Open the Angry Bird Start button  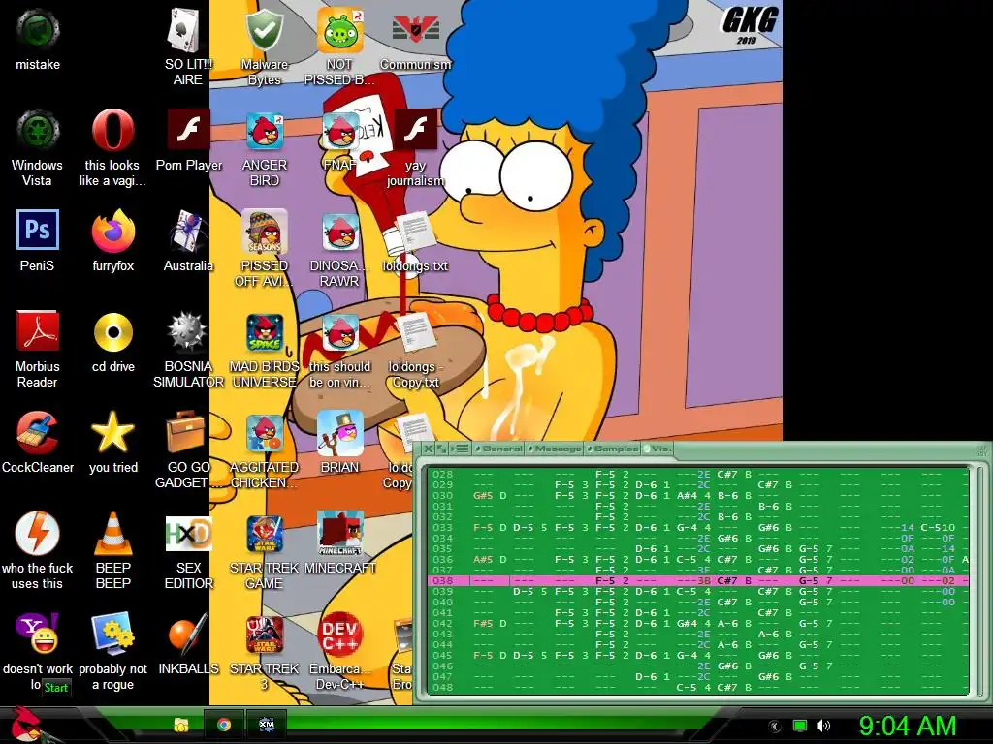pos(26,725)
